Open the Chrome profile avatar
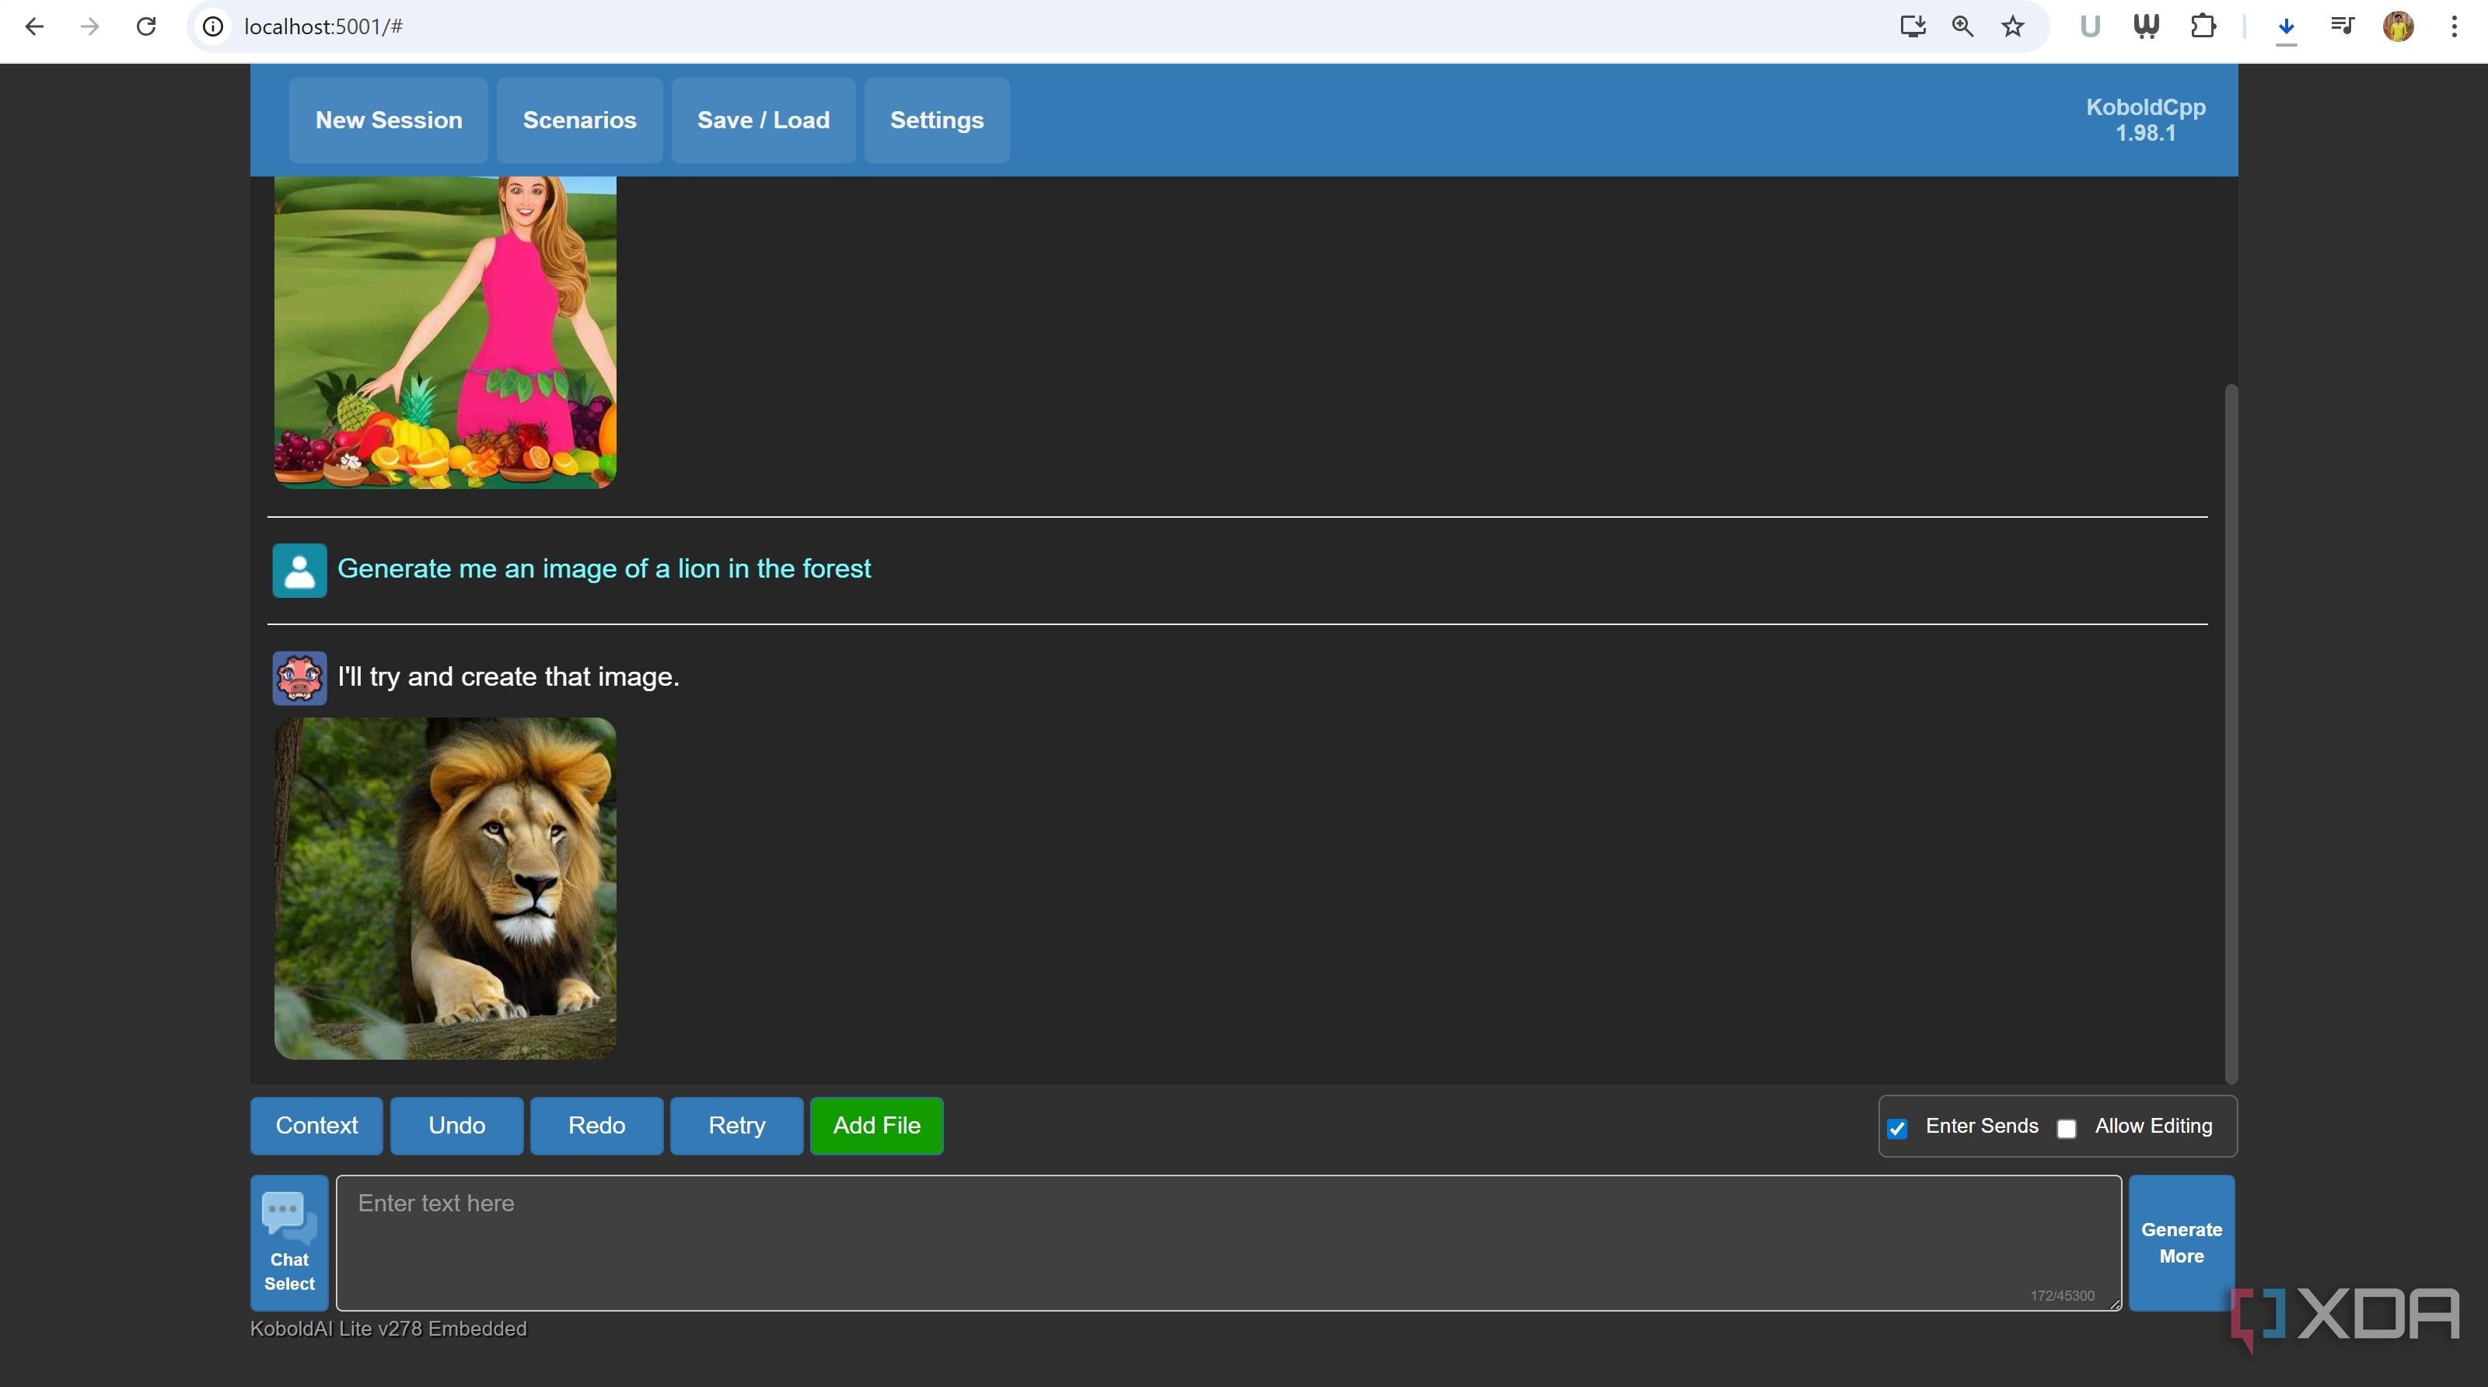 click(x=2398, y=27)
